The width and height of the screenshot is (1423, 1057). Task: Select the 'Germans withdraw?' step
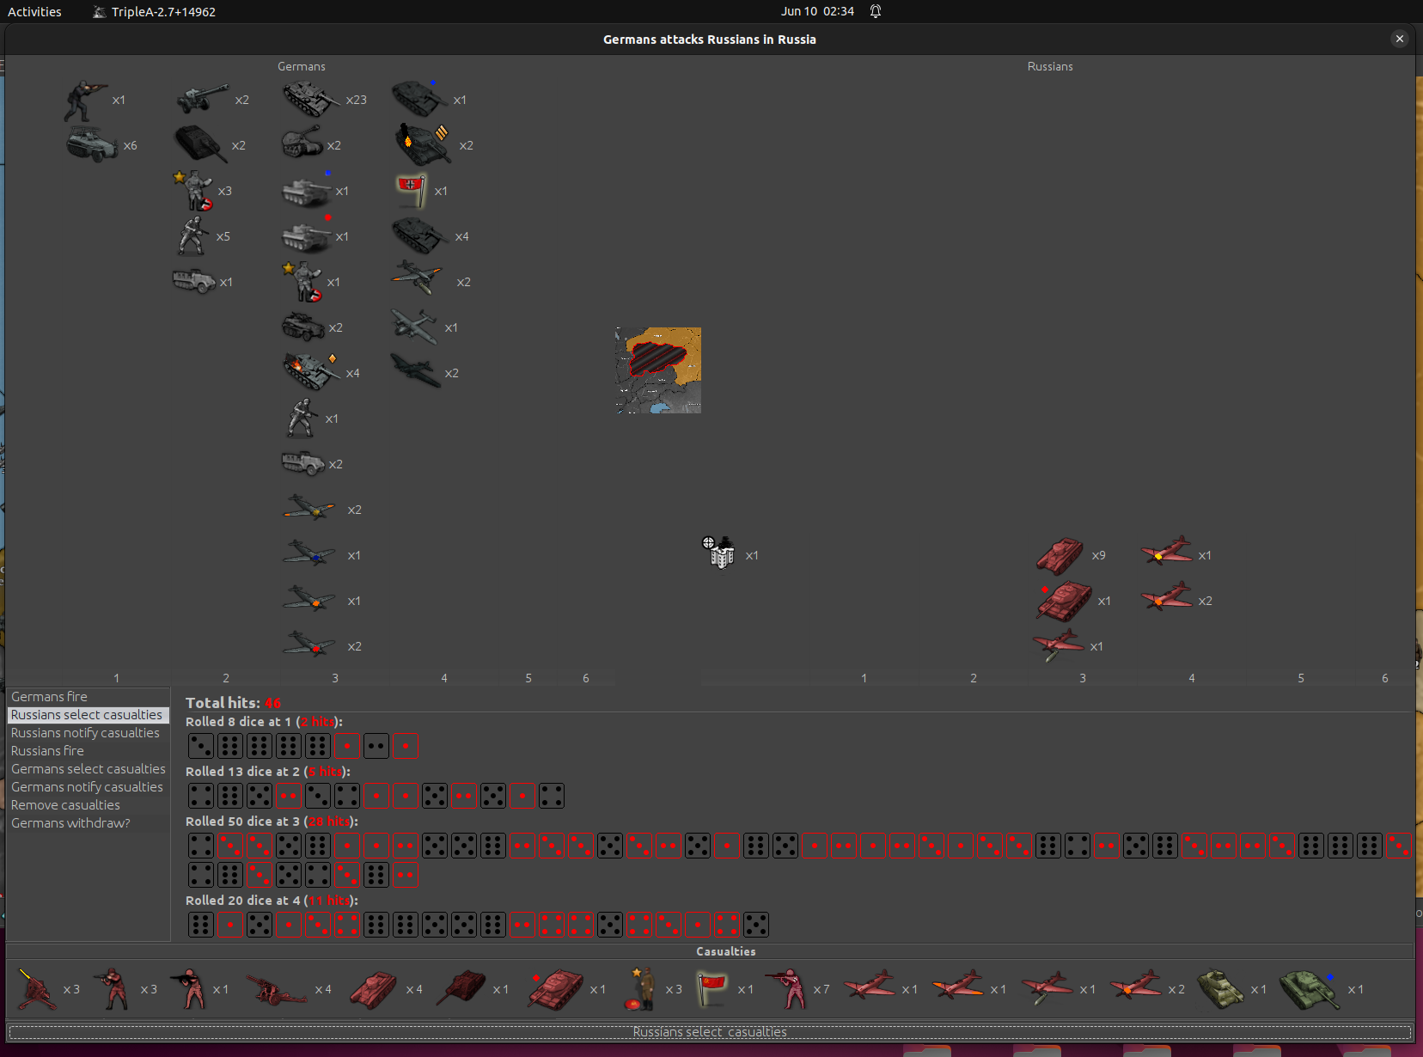[x=70, y=823]
